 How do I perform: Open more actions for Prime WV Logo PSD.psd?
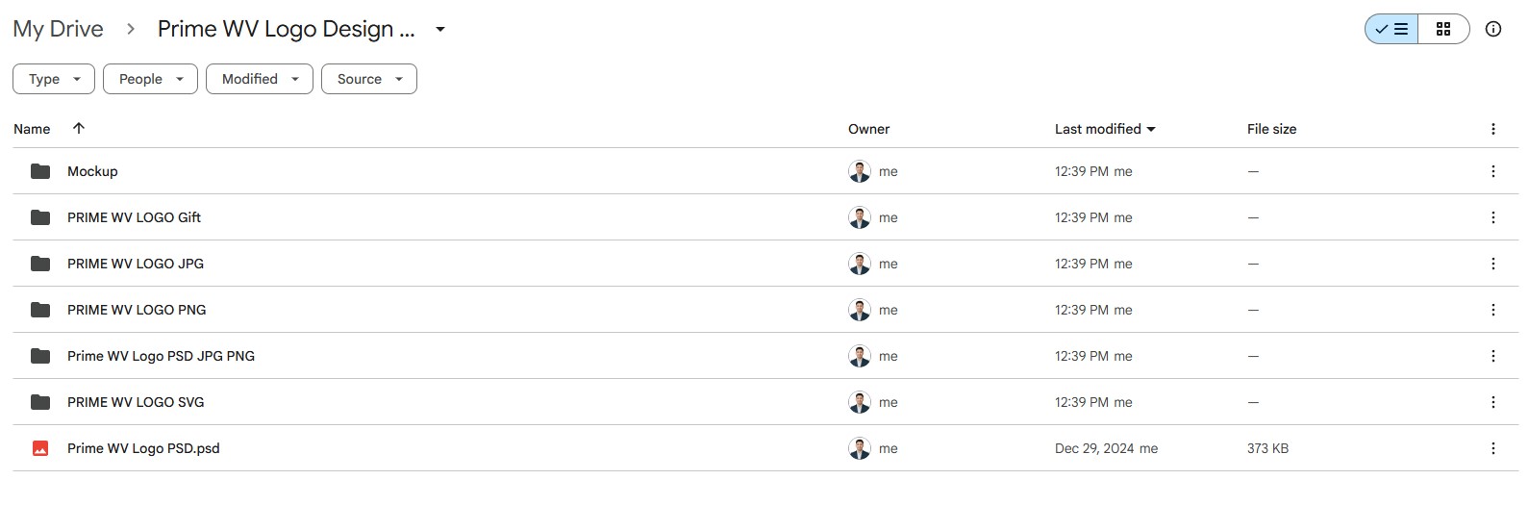(1492, 448)
